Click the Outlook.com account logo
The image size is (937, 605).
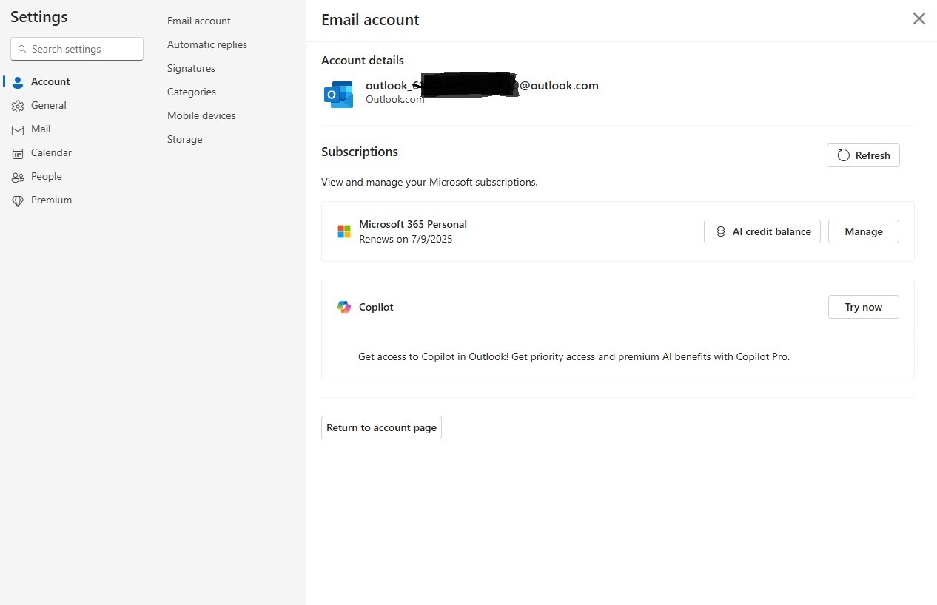point(338,94)
